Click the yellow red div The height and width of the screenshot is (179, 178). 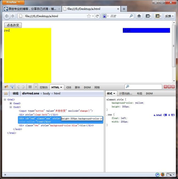pyautogui.click(x=28, y=55)
